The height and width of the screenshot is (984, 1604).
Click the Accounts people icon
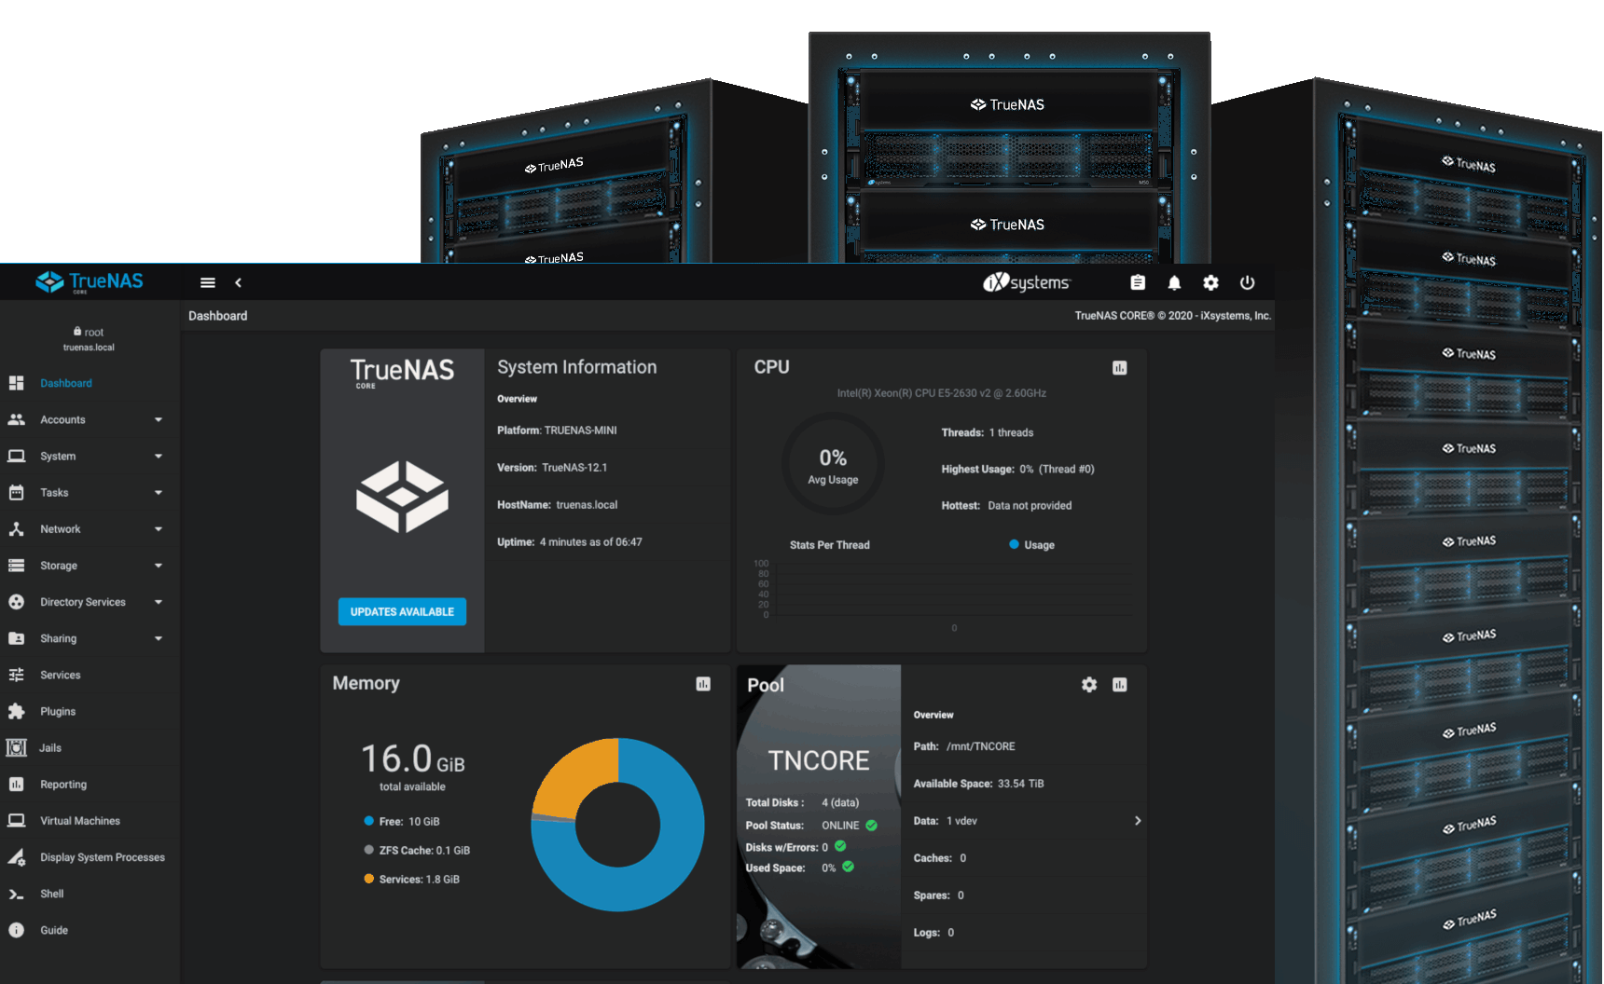pyautogui.click(x=16, y=419)
